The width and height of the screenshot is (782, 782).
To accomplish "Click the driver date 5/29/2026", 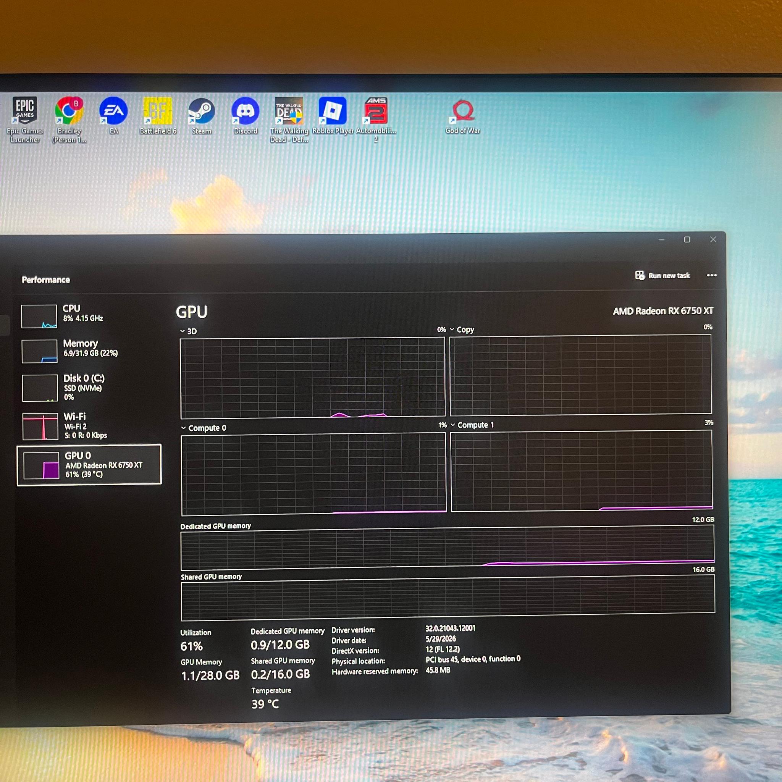I will tap(441, 639).
